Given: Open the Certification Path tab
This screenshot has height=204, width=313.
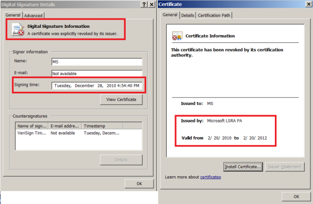Looking at the screenshot, I should (214, 16).
